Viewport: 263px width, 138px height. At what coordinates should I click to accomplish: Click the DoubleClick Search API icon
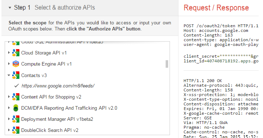pos(16,130)
